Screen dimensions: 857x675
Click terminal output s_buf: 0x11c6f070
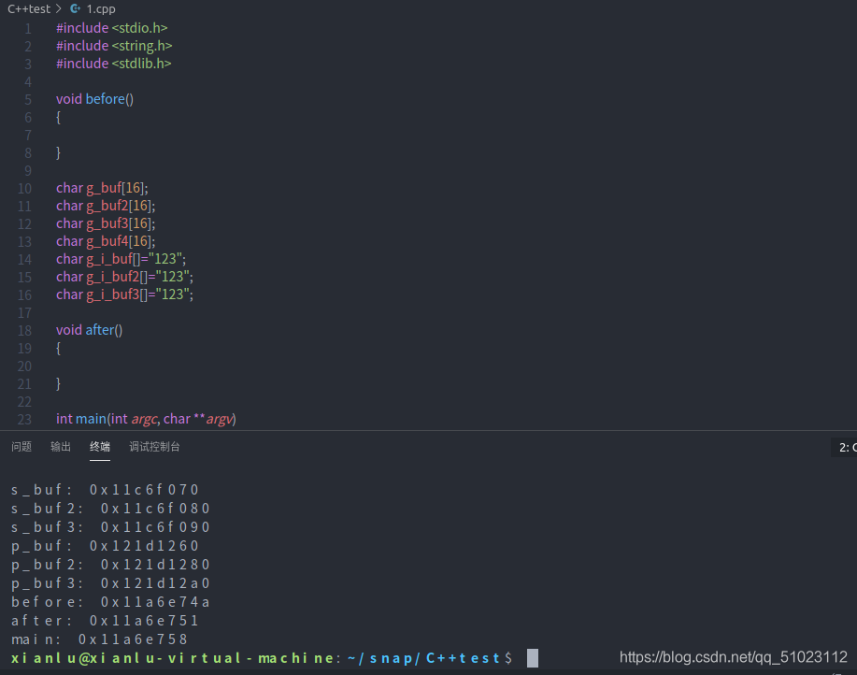[x=105, y=490]
